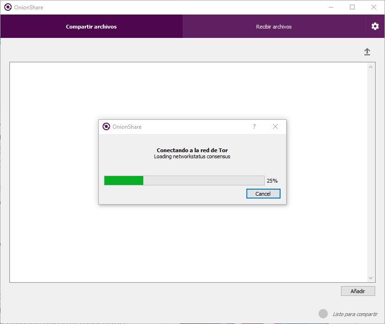
Task: Open the settings gear icon
Action: pyautogui.click(x=375, y=26)
